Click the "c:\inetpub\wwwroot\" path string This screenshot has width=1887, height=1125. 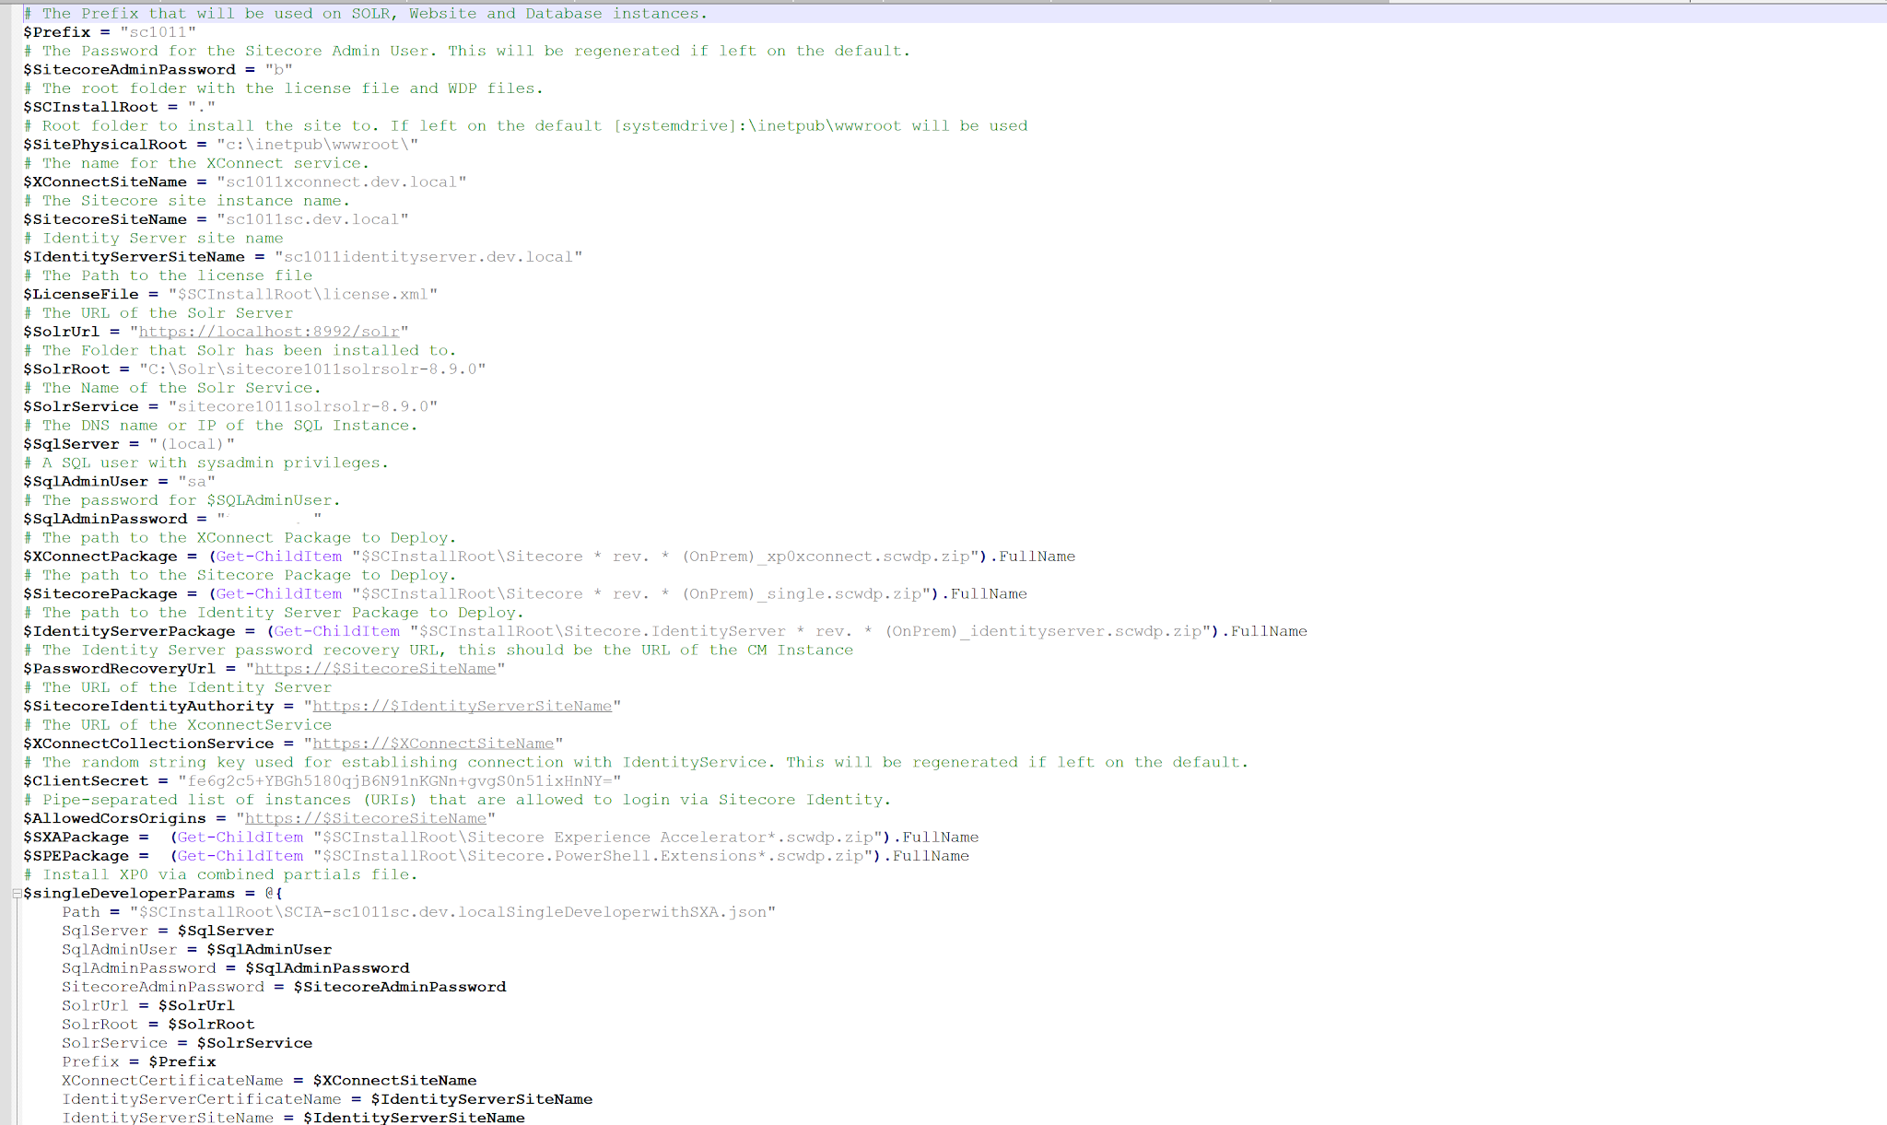pos(317,145)
